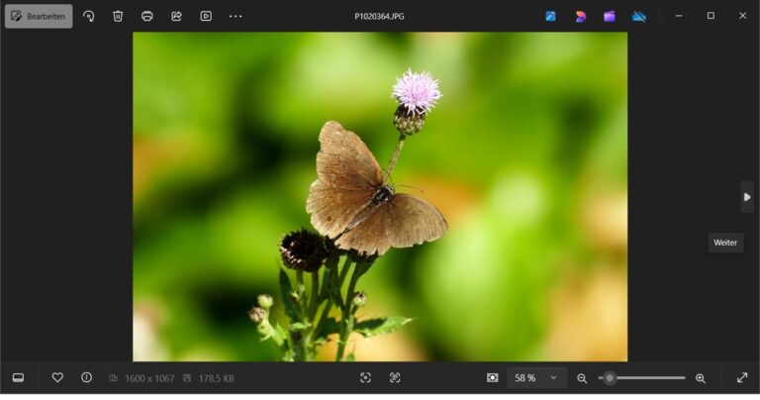Screen dimensions: 760x400
Task: Open the purple Clipchamp icon in title bar
Action: click(610, 17)
